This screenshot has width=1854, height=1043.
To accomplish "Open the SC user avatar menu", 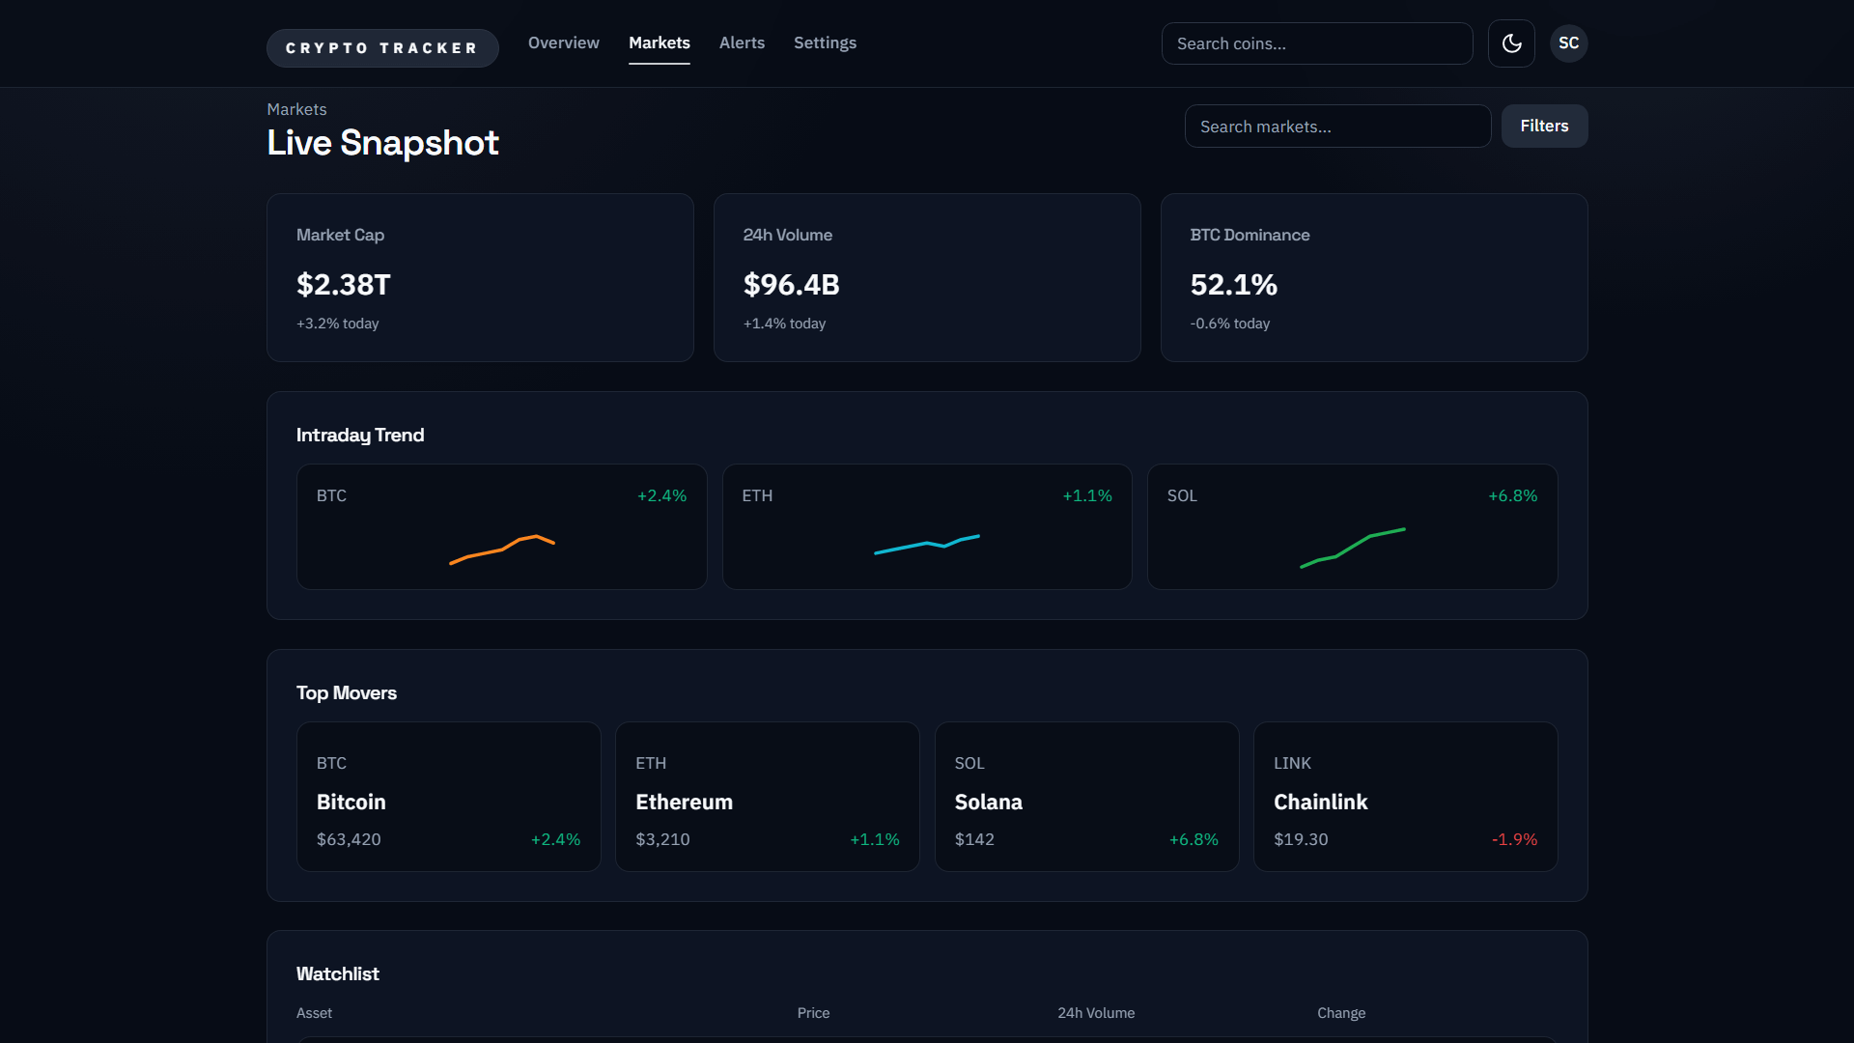I will click(x=1568, y=43).
